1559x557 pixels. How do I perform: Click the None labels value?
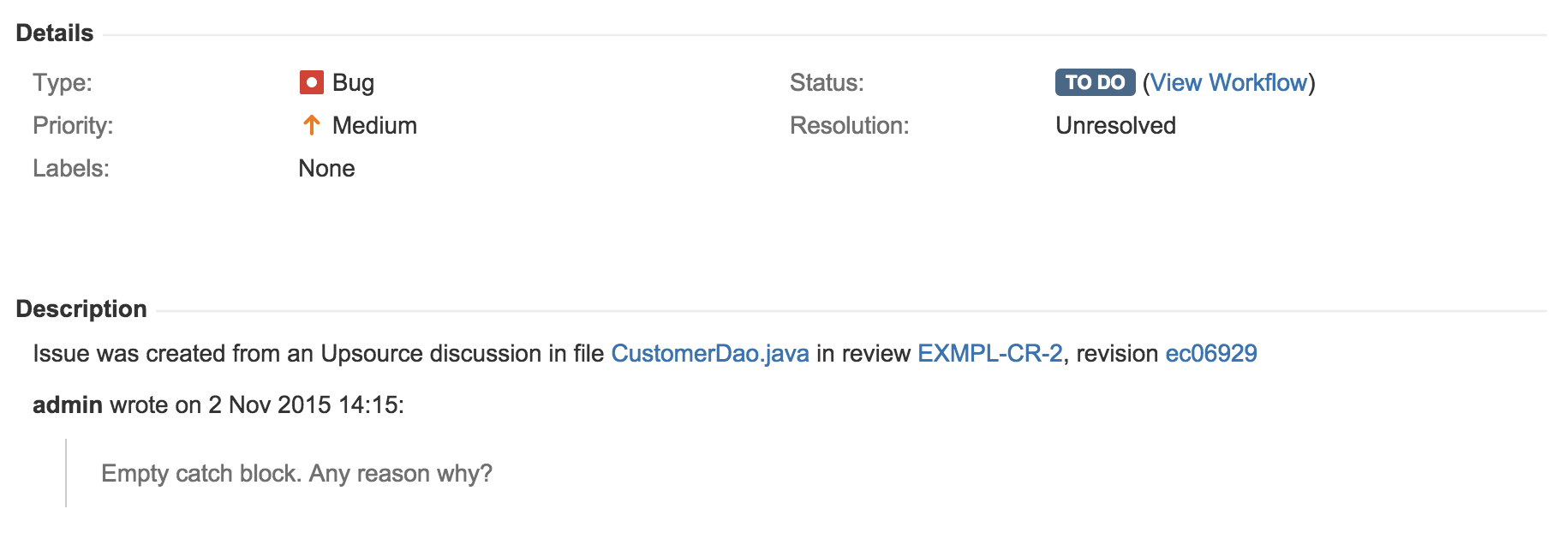click(x=326, y=168)
